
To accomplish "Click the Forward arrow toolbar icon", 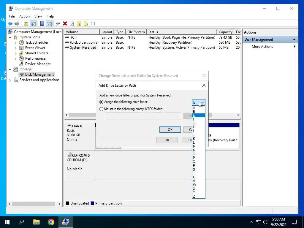I will (x=17, y=24).
